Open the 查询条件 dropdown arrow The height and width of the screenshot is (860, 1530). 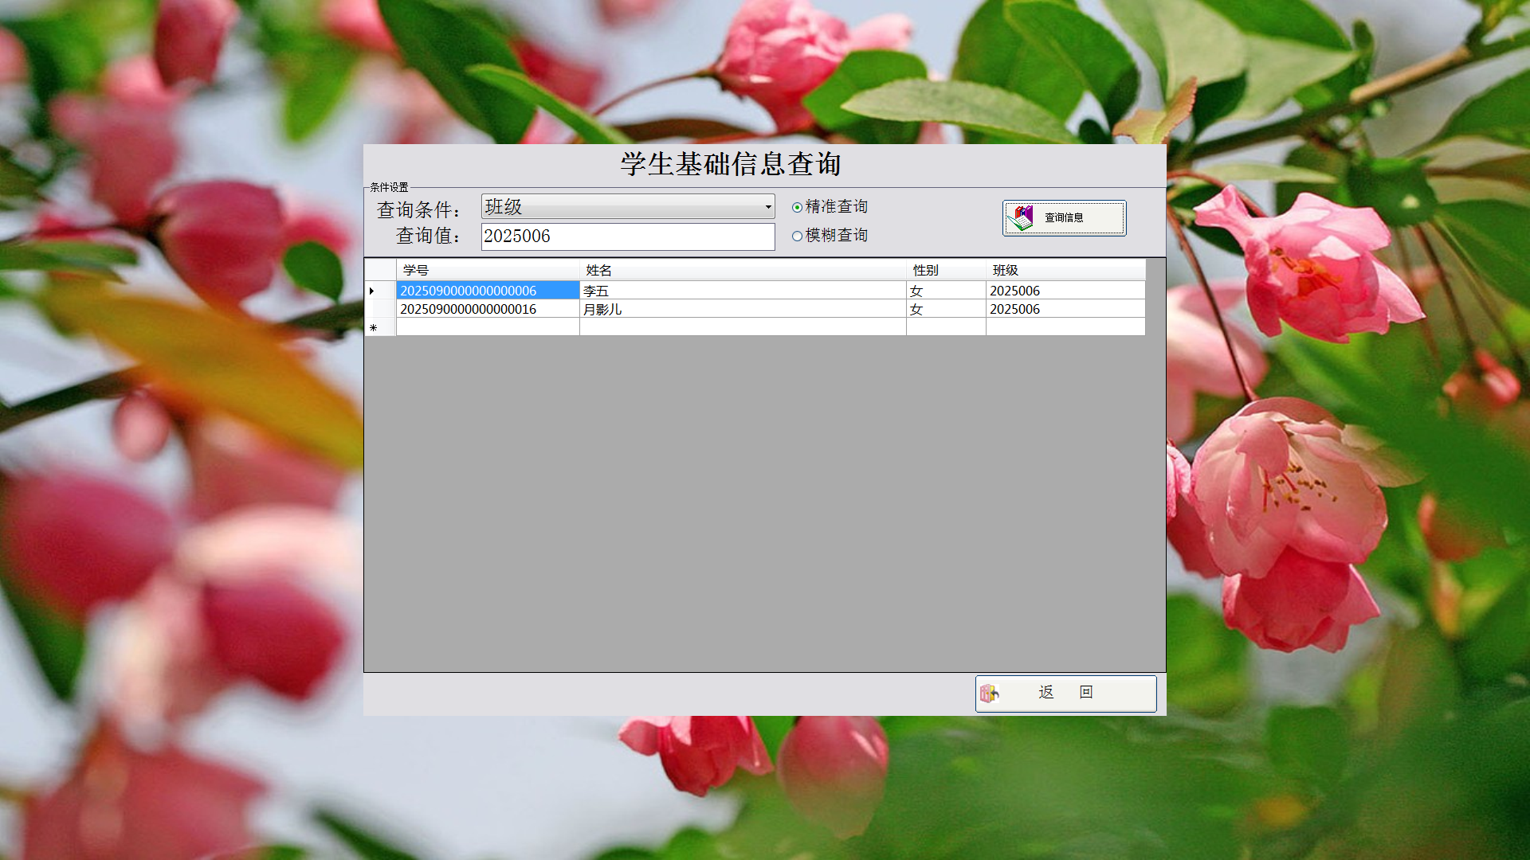tap(767, 207)
